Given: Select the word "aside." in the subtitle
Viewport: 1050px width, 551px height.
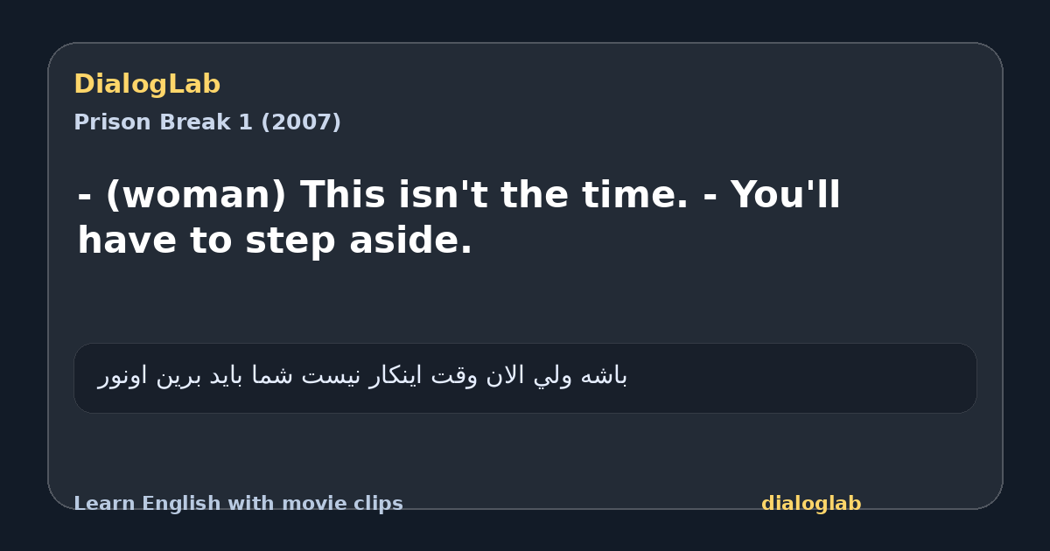Looking at the screenshot, I should click(411, 241).
